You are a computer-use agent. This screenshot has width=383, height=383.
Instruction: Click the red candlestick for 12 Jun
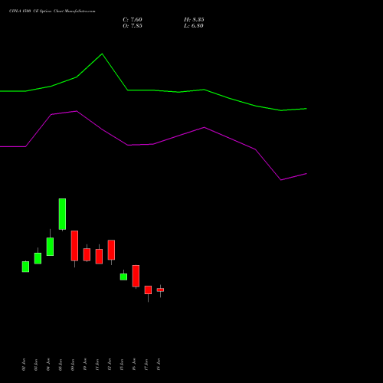(x=111, y=250)
